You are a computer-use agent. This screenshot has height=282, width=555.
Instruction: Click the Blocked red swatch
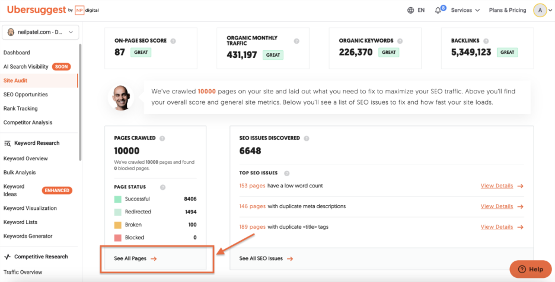tap(118, 238)
